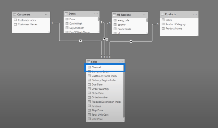Click the table icon in Sales header

tap(89, 62)
